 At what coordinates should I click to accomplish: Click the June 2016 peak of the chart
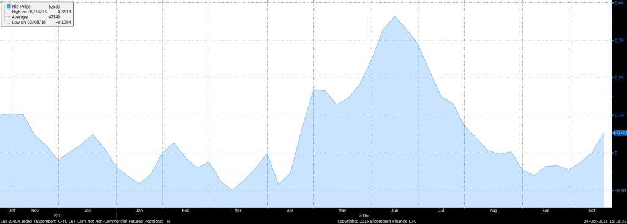[395, 16]
